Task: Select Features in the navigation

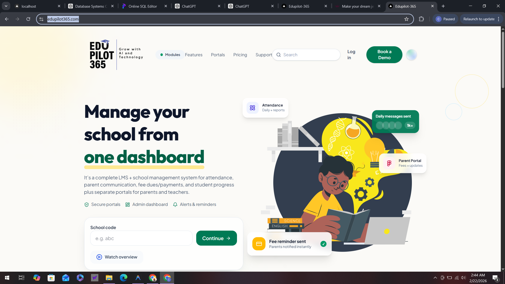Action: coord(194,55)
